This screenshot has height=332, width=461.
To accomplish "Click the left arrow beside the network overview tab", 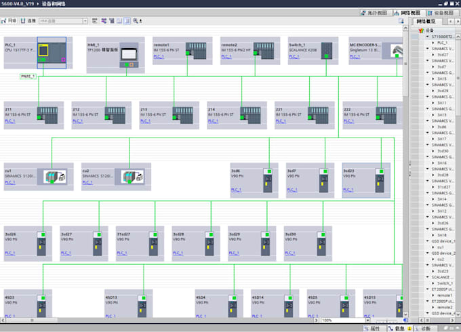I will [451, 21].
